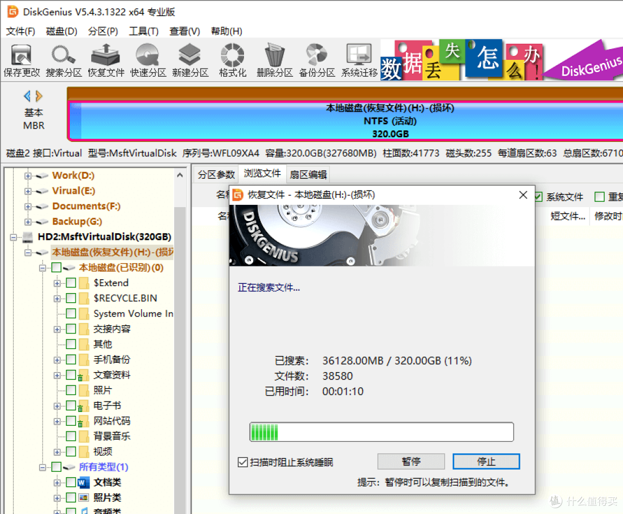
Task: Click the 网站代码 folder icon
Action: [x=82, y=421]
